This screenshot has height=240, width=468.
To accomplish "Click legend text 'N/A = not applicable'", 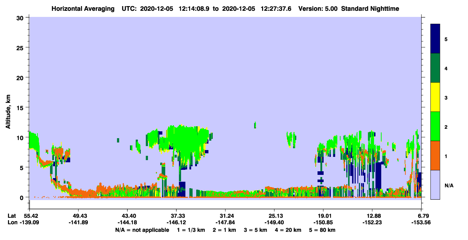I will coord(142,230).
